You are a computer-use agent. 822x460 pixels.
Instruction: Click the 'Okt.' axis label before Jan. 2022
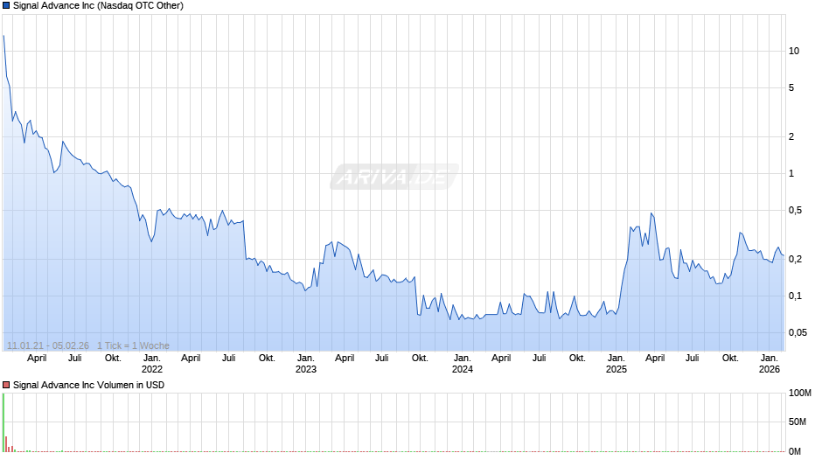[113, 358]
